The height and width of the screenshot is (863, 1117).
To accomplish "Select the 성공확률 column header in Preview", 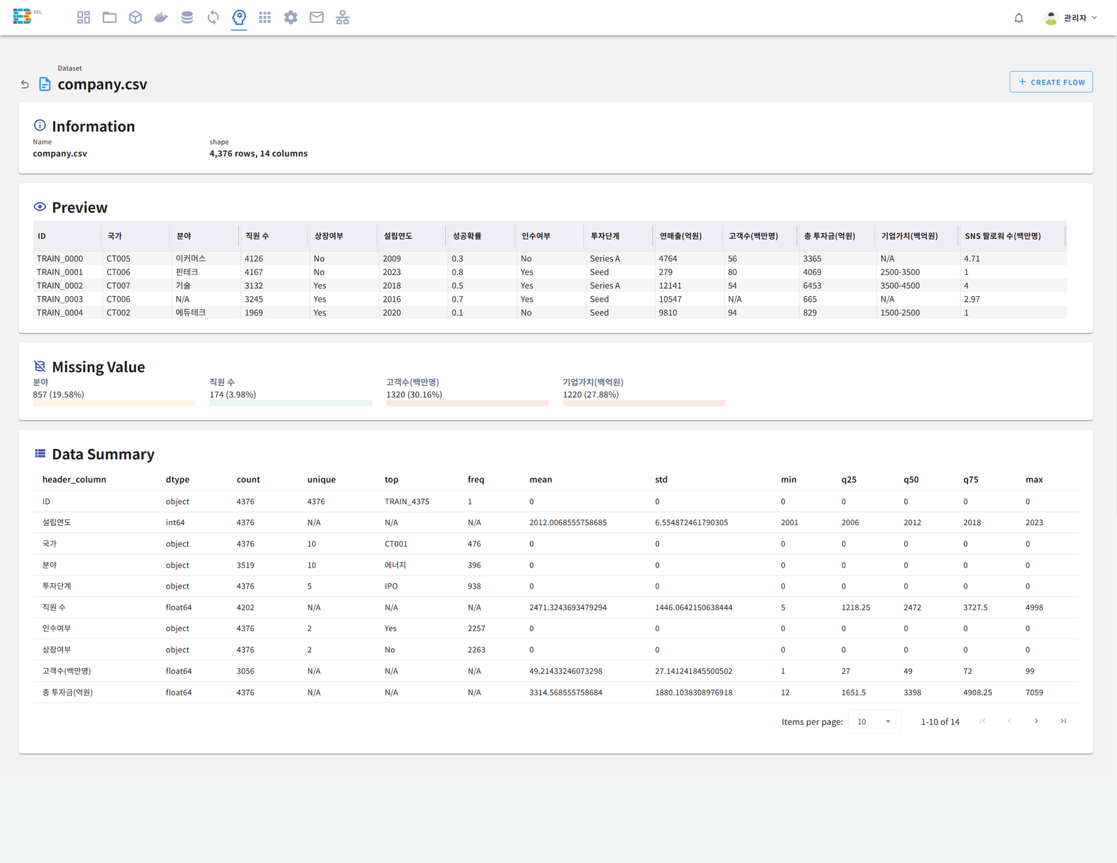I will point(467,236).
